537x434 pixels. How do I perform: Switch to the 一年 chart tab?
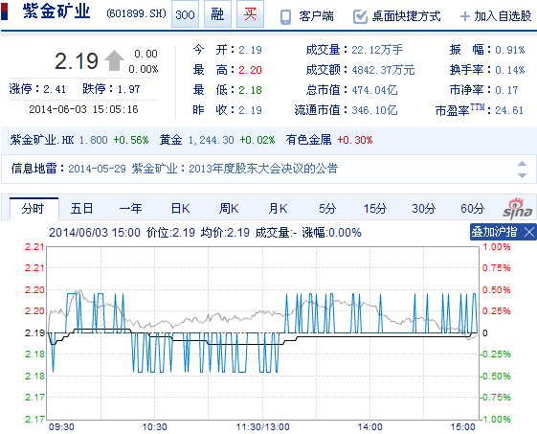click(130, 209)
